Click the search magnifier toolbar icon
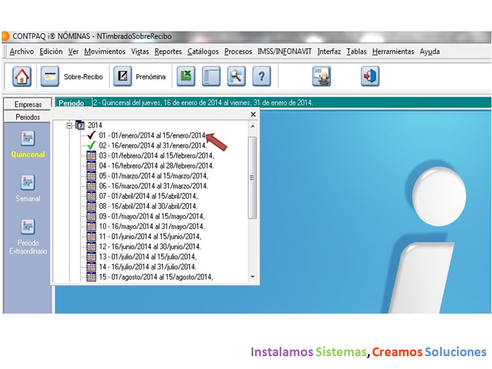 (x=236, y=76)
